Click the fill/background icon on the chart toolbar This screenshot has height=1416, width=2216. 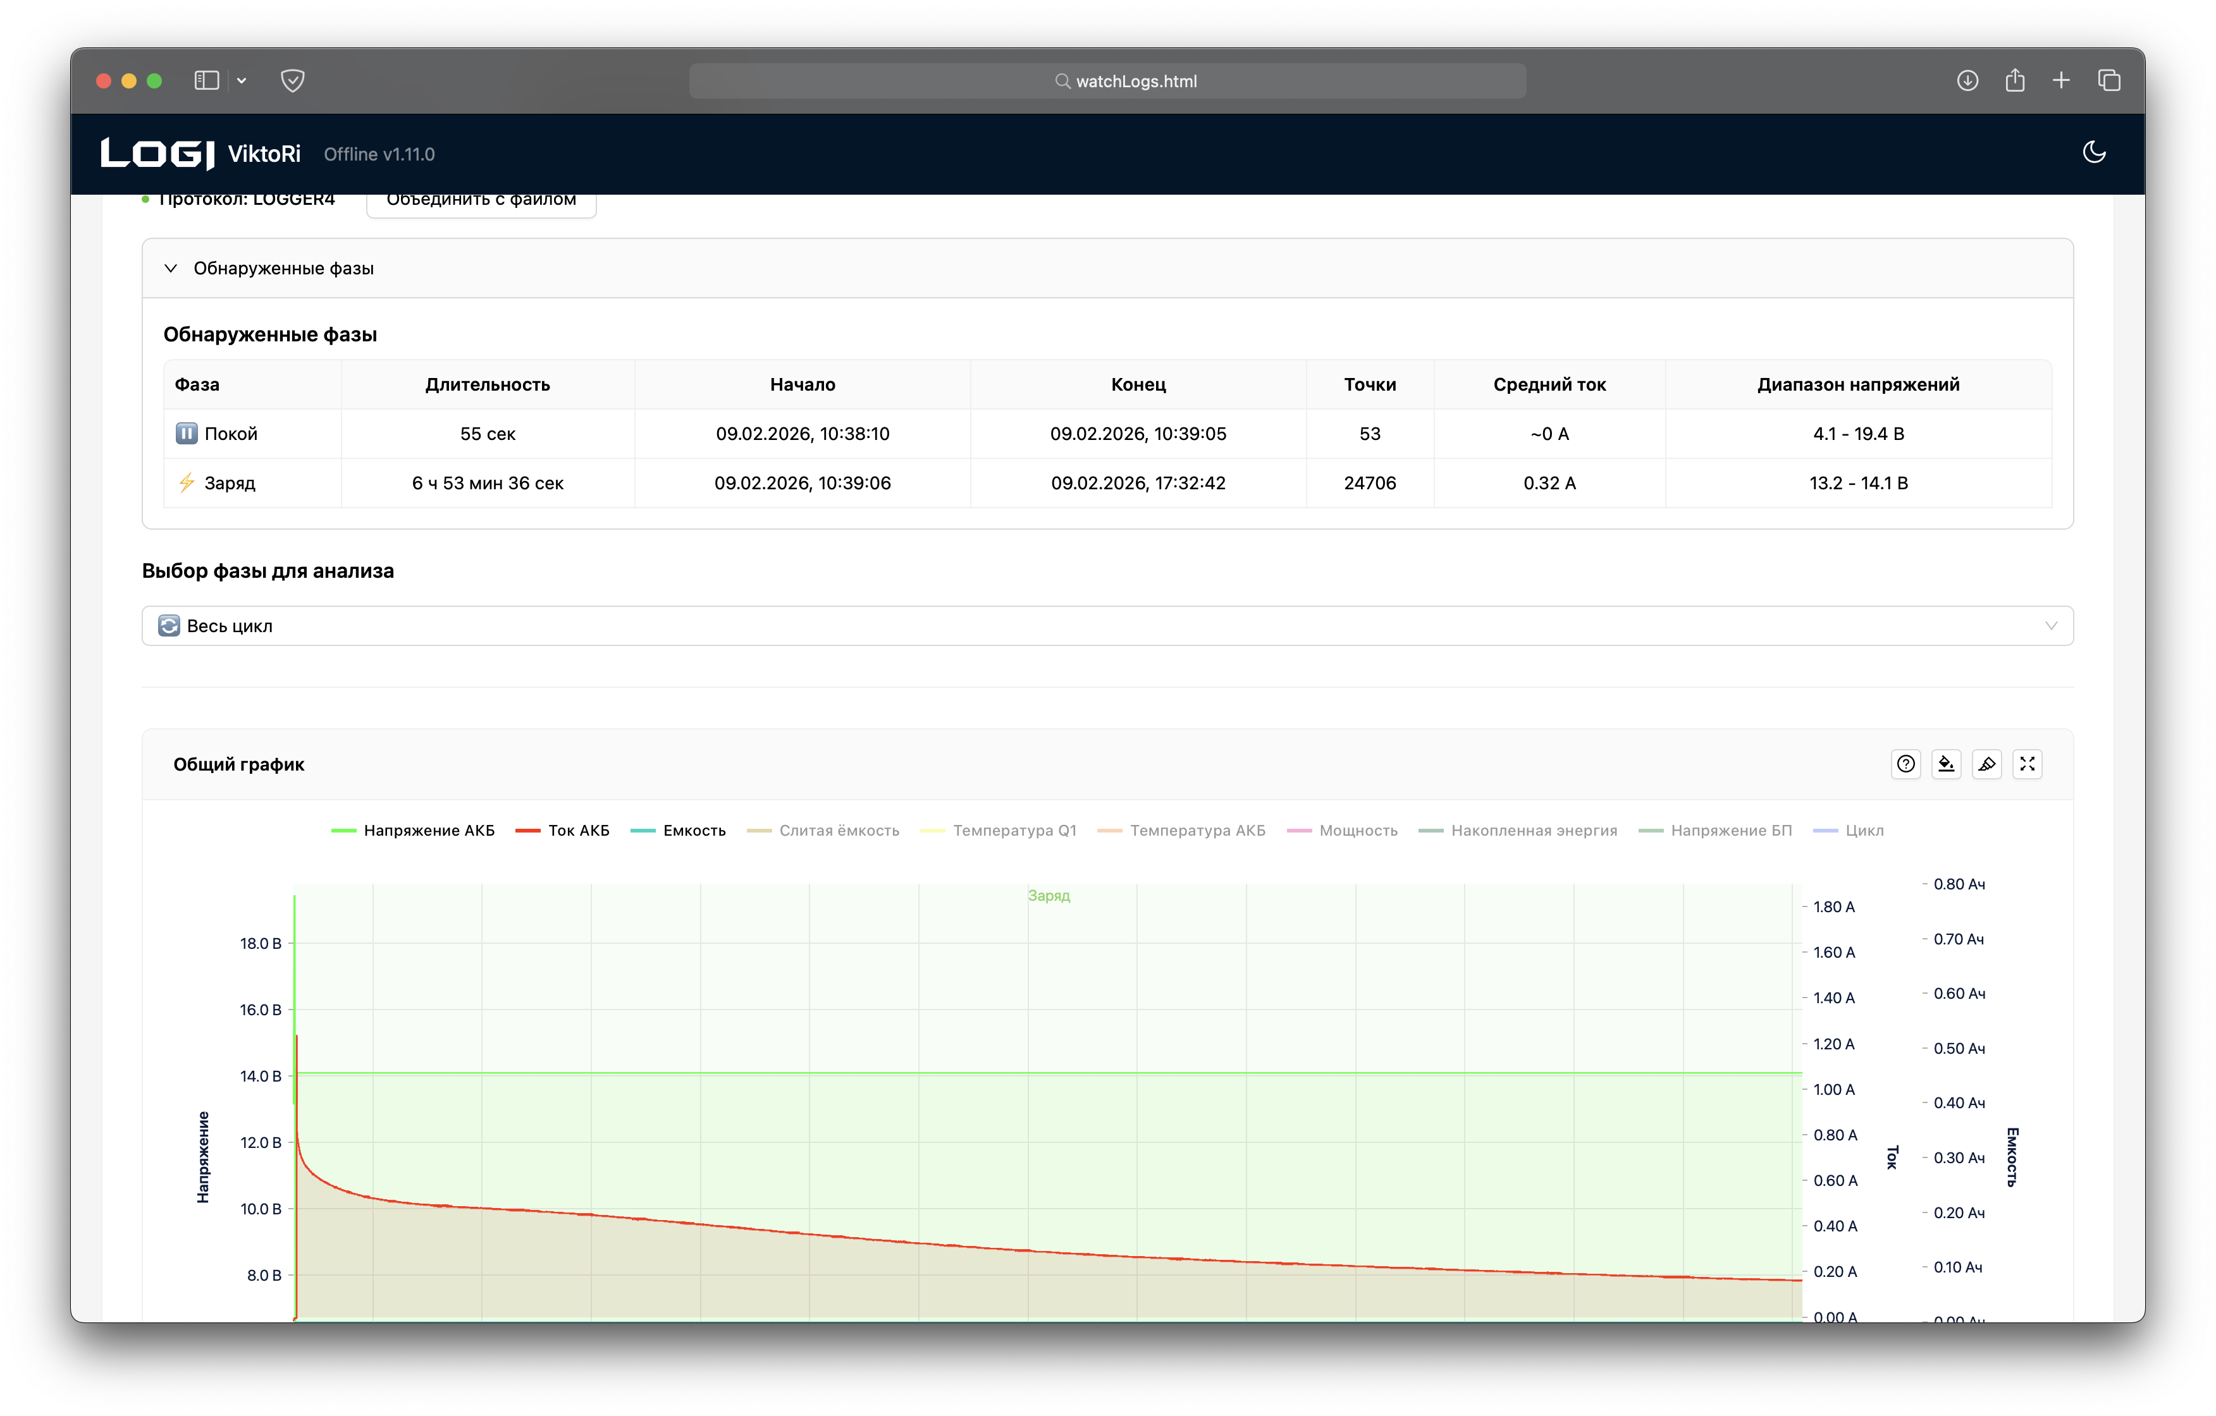coord(1945,764)
